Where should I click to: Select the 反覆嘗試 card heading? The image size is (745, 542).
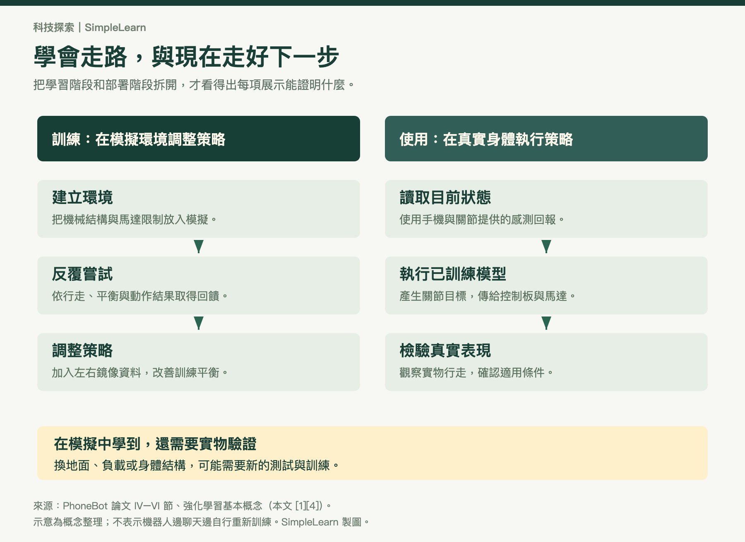click(82, 274)
